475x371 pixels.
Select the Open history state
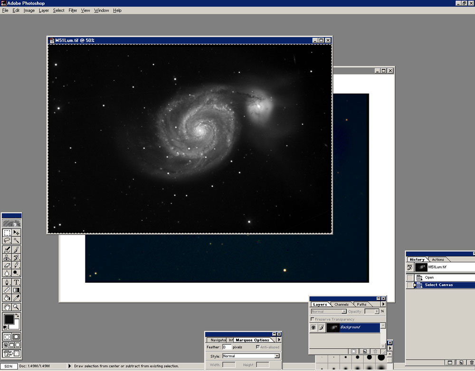[x=445, y=277]
